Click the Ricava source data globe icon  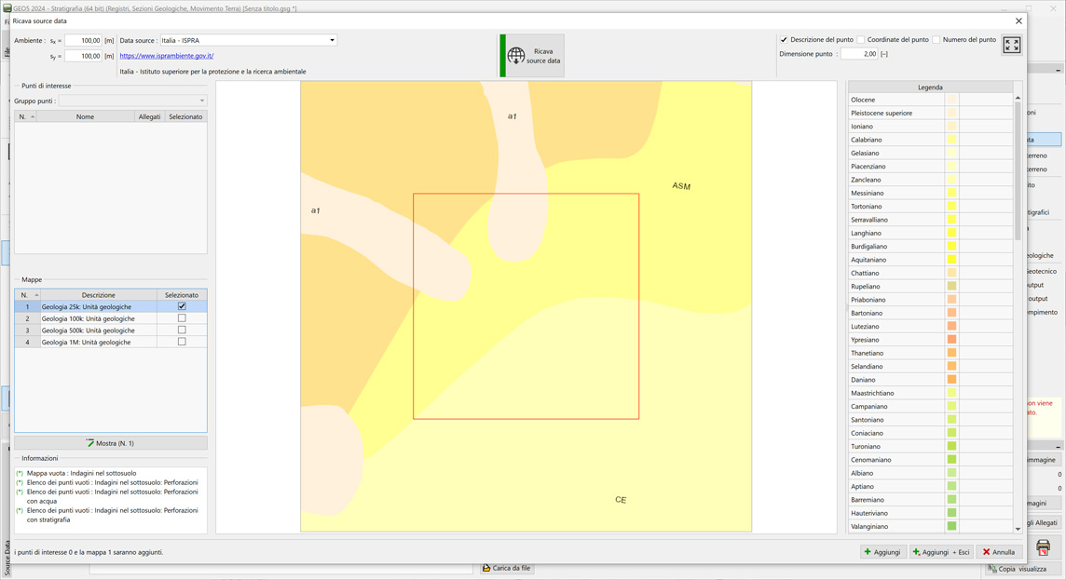pos(516,56)
